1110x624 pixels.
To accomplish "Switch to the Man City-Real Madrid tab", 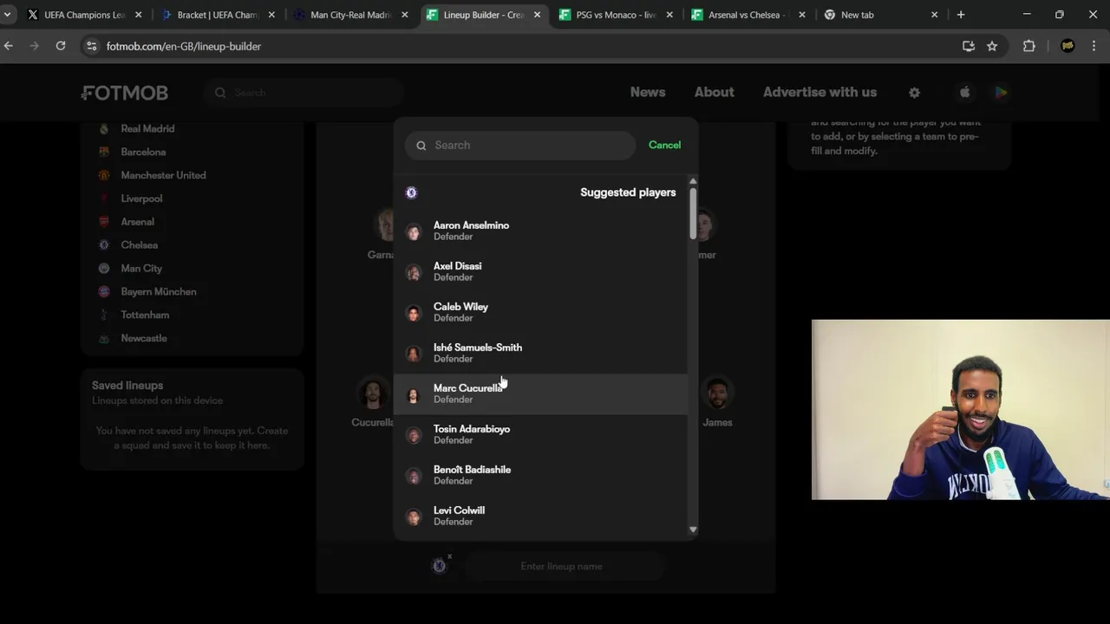I will coord(350,15).
